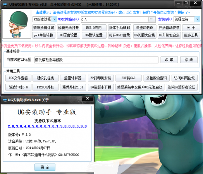This screenshot has width=203, height=174.
Task: Open the 关于 about button
Action: click(x=191, y=27)
